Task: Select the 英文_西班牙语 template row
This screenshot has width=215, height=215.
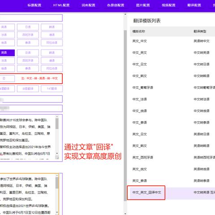Action: tap(172, 158)
